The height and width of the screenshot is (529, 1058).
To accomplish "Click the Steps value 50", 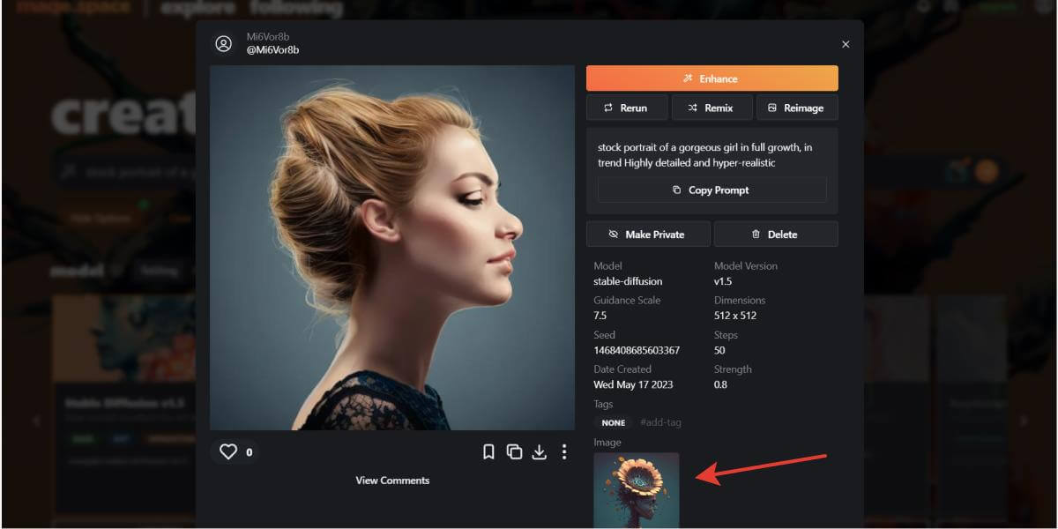I will click(x=719, y=350).
